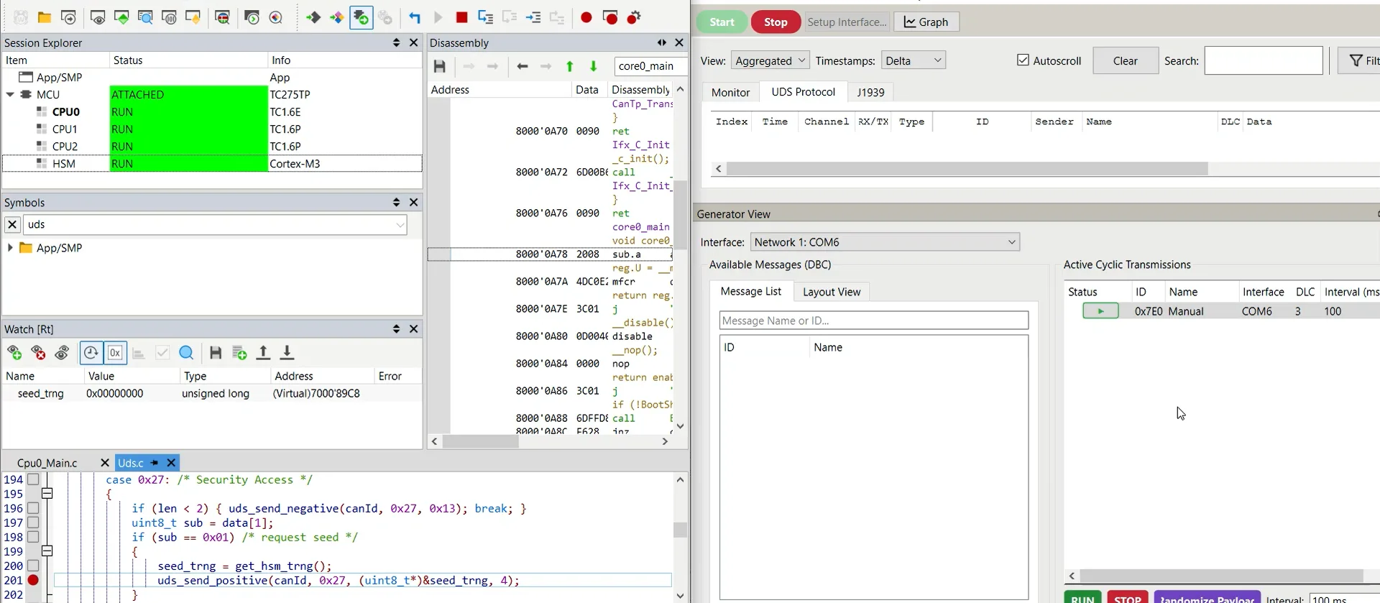Screen dimensions: 1380x603
Task: Expand the App/SMP folder in Symbols
Action: click(10, 248)
